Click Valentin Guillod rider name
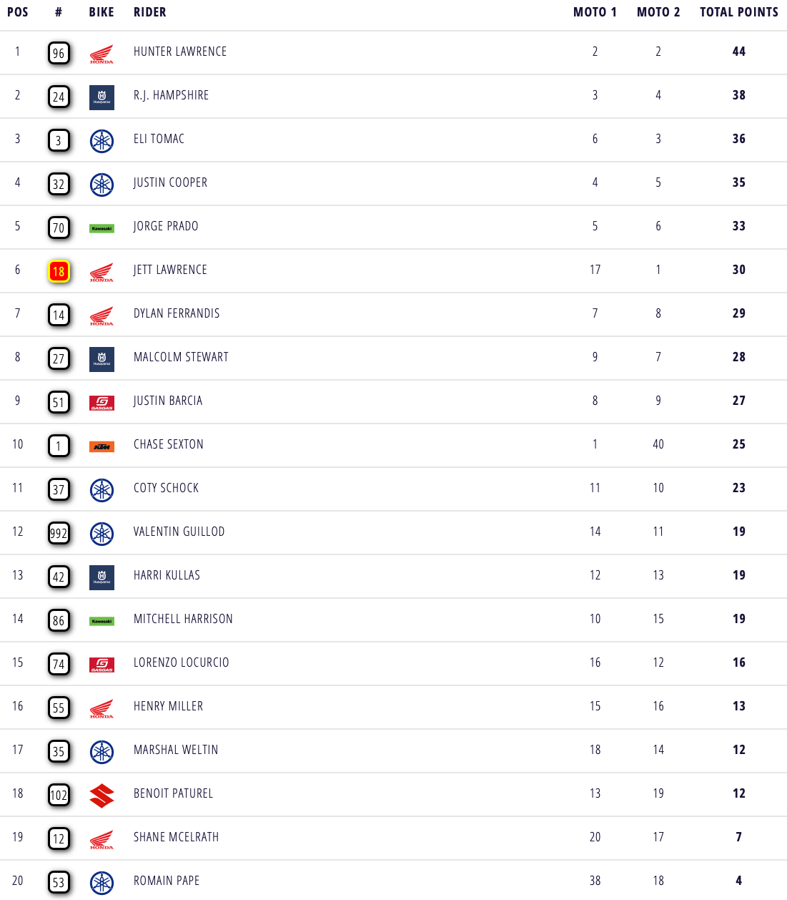The height and width of the screenshot is (900, 787). coord(179,532)
